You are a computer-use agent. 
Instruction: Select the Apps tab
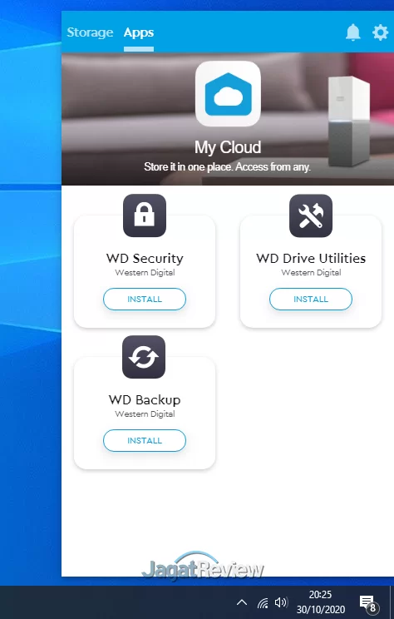(139, 32)
